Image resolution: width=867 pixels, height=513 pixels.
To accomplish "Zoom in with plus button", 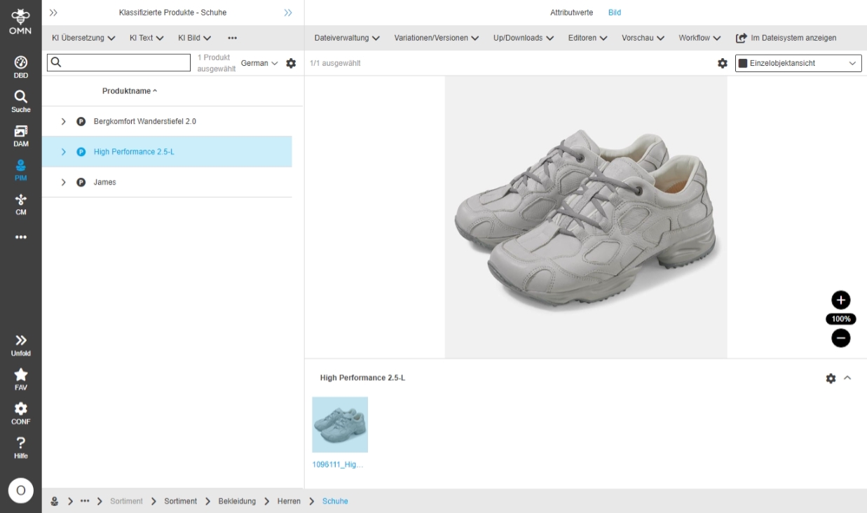I will [x=840, y=300].
